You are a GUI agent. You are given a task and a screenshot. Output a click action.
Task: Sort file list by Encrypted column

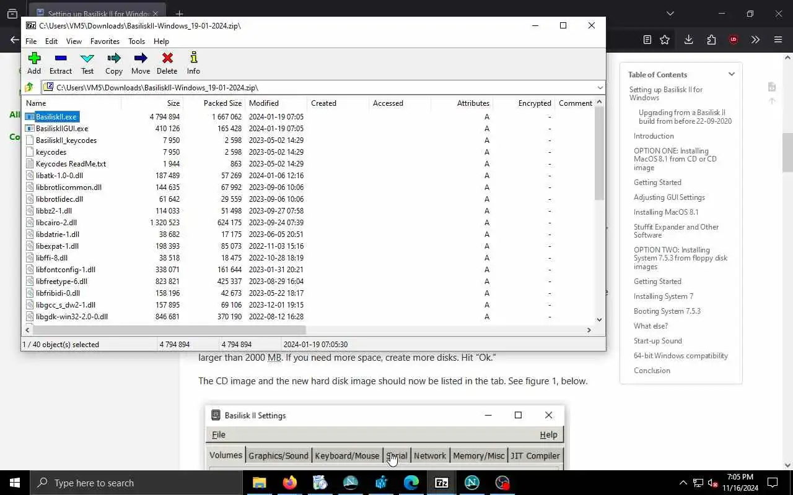tap(524, 103)
